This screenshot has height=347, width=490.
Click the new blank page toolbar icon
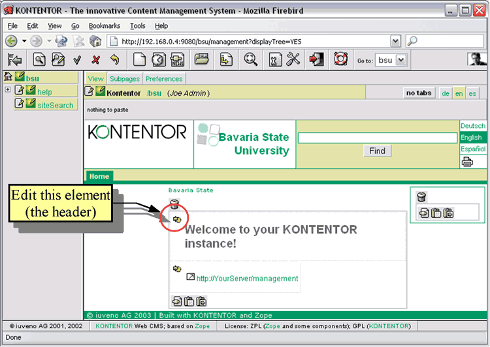(x=139, y=60)
